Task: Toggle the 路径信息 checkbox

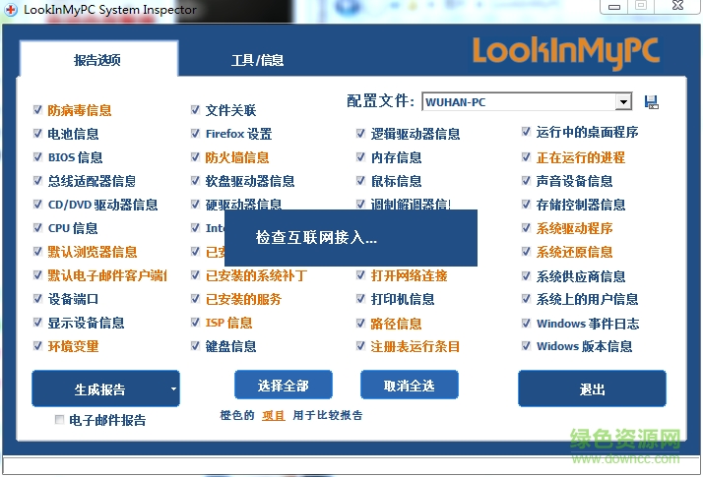Action: coord(360,323)
